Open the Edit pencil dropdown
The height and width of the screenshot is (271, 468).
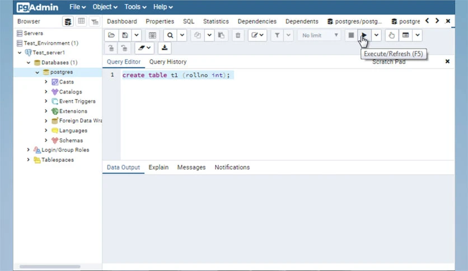click(x=258, y=35)
